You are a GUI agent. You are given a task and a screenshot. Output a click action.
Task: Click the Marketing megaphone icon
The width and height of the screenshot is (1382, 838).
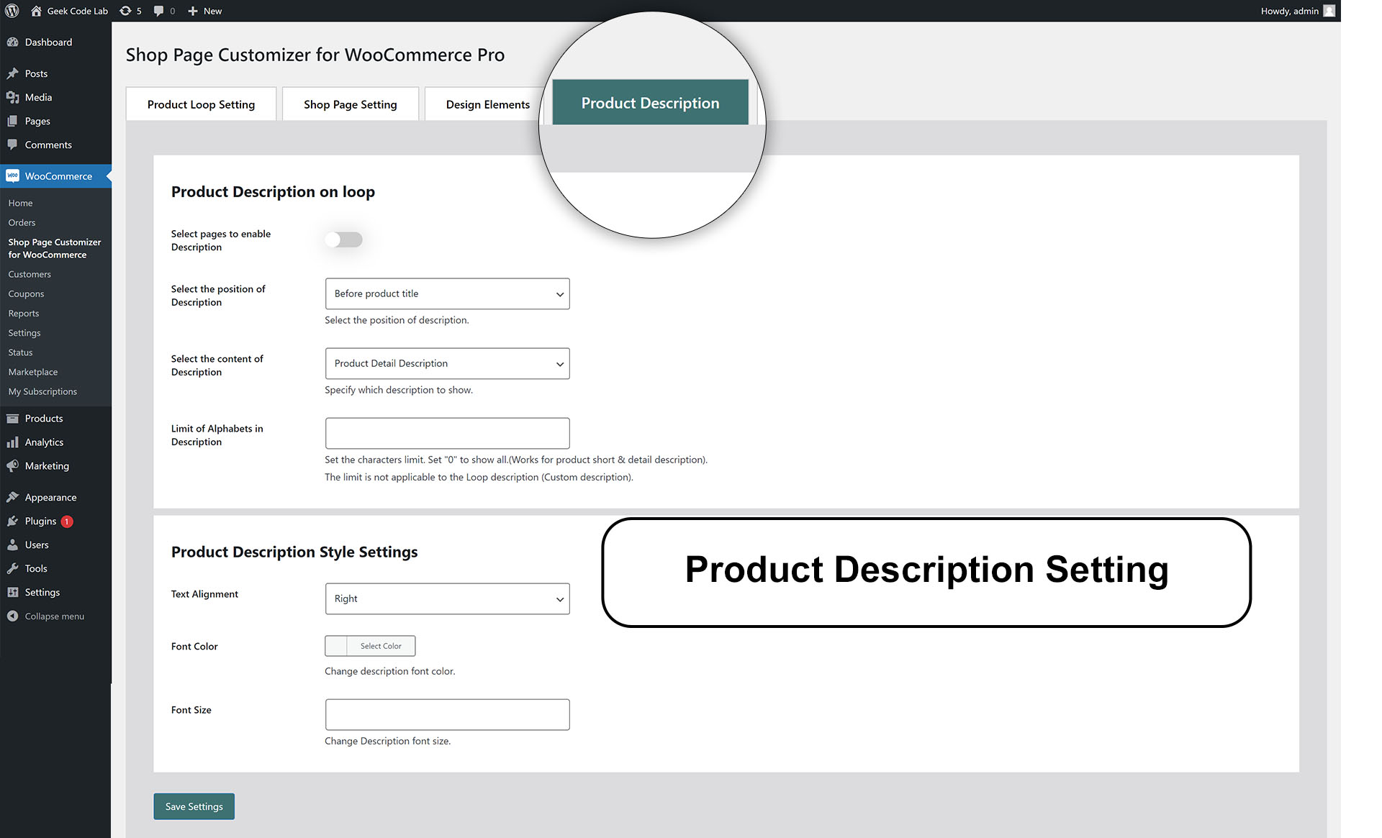click(12, 466)
